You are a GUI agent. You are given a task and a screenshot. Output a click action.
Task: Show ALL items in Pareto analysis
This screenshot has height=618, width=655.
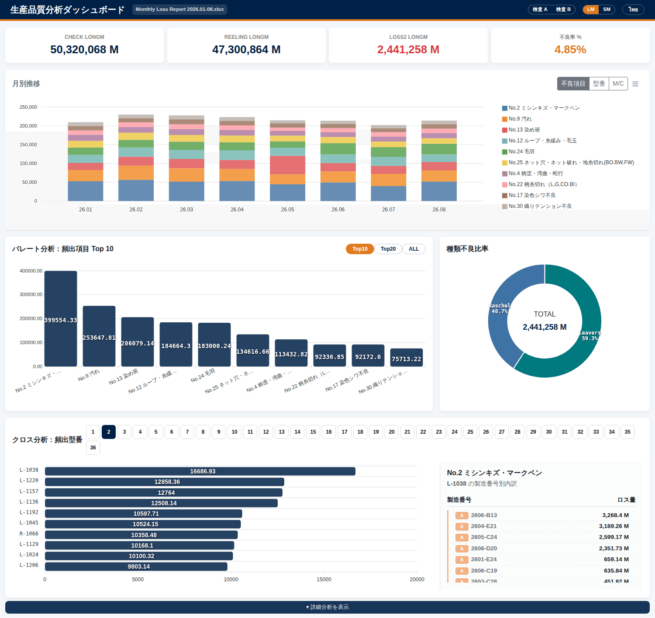(414, 249)
